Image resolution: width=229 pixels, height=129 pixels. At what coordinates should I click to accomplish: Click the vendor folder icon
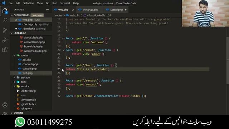18,86
